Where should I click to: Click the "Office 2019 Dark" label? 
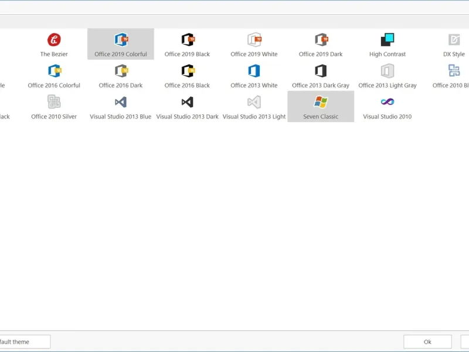(x=321, y=54)
